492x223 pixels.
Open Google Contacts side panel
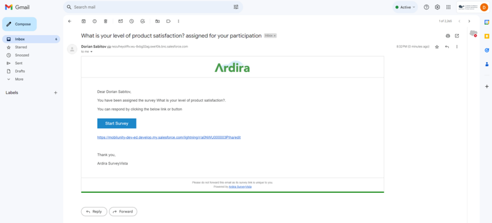pos(486,64)
